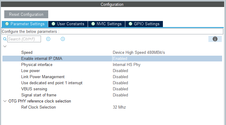Viewport: 226px width, 125px height.
Task: Collapse OTG PHY reference clock selection group
Action: click(x=5, y=101)
